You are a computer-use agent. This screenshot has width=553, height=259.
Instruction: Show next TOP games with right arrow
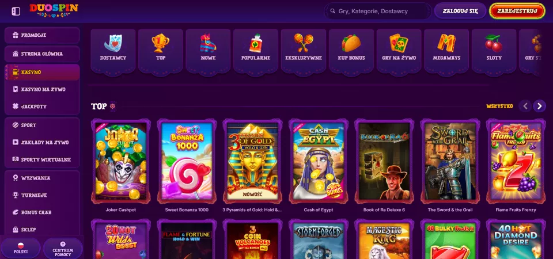(539, 106)
